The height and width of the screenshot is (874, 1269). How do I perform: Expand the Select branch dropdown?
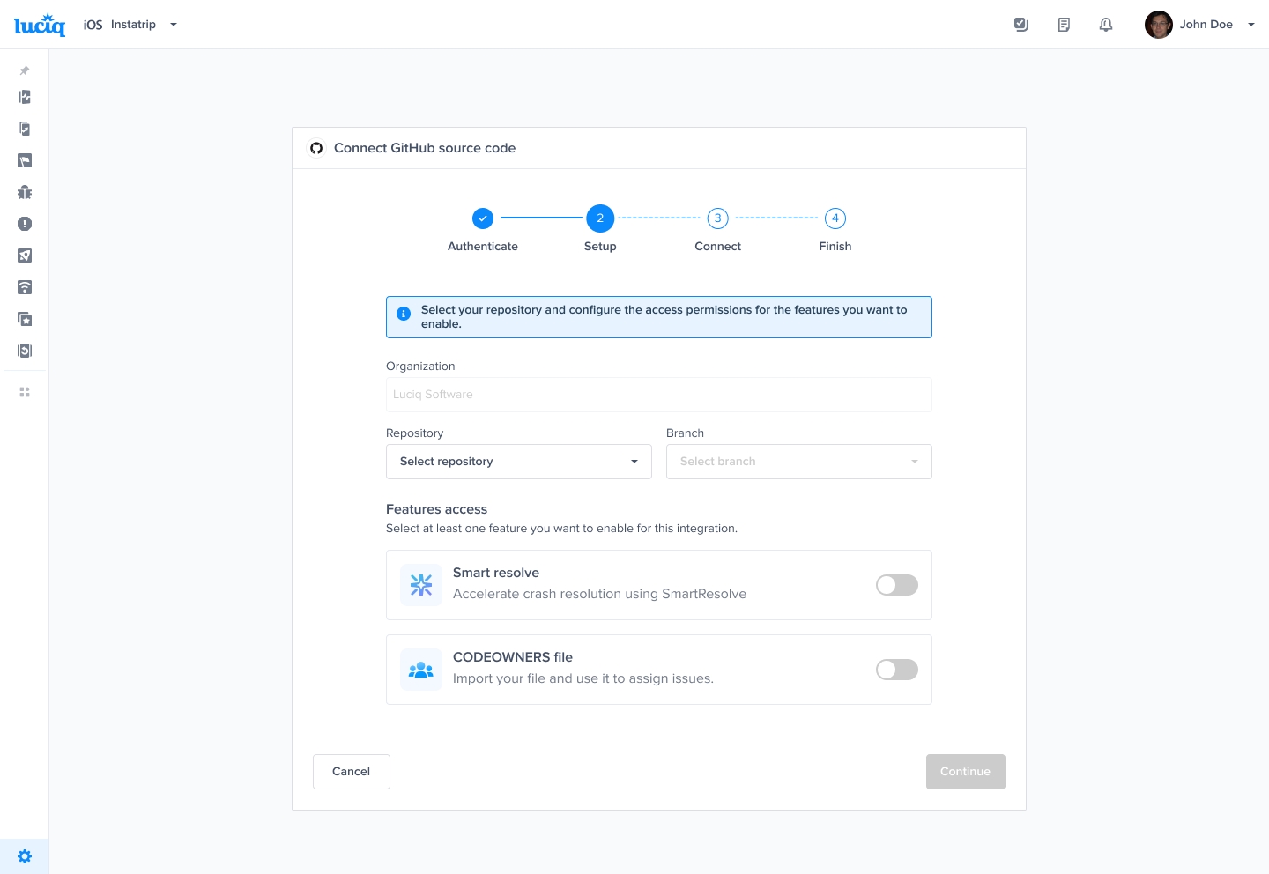pyautogui.click(x=798, y=462)
